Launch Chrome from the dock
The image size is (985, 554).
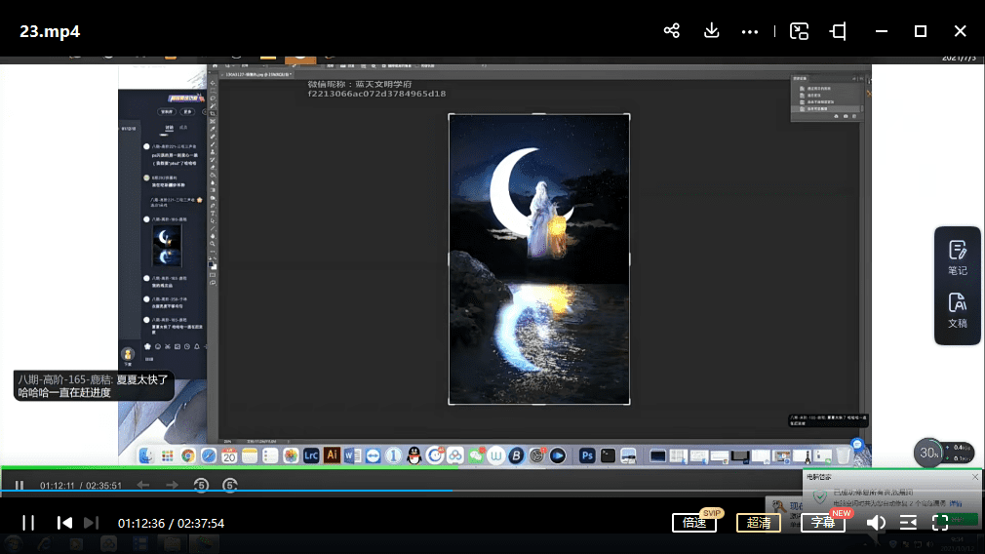[188, 456]
